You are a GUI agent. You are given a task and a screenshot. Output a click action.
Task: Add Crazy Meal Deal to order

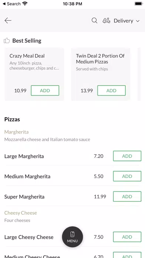[45, 90]
